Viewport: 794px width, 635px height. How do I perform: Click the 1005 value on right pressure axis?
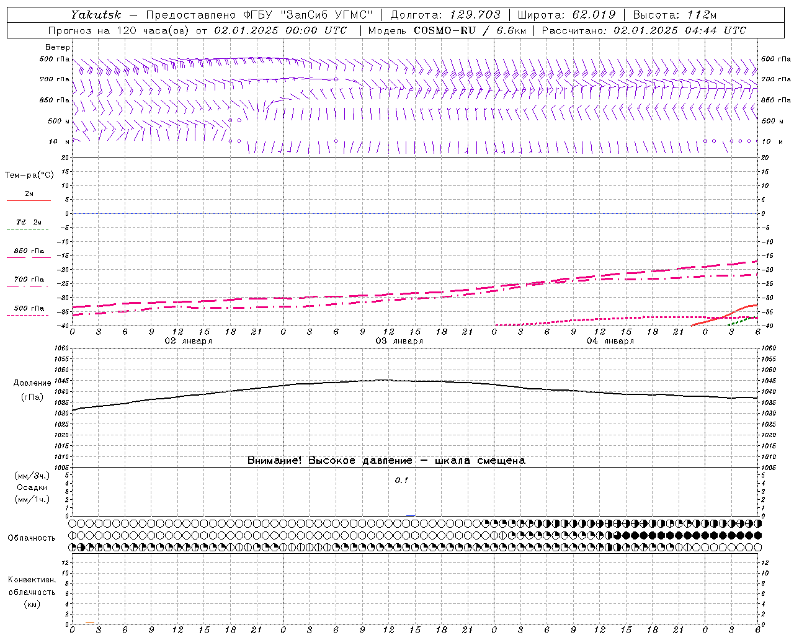tap(768, 468)
